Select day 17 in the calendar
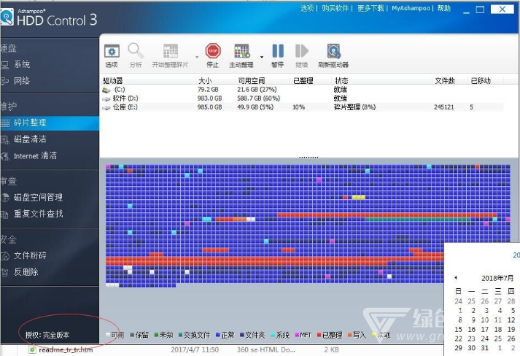520x356 pixels. [x=485, y=330]
